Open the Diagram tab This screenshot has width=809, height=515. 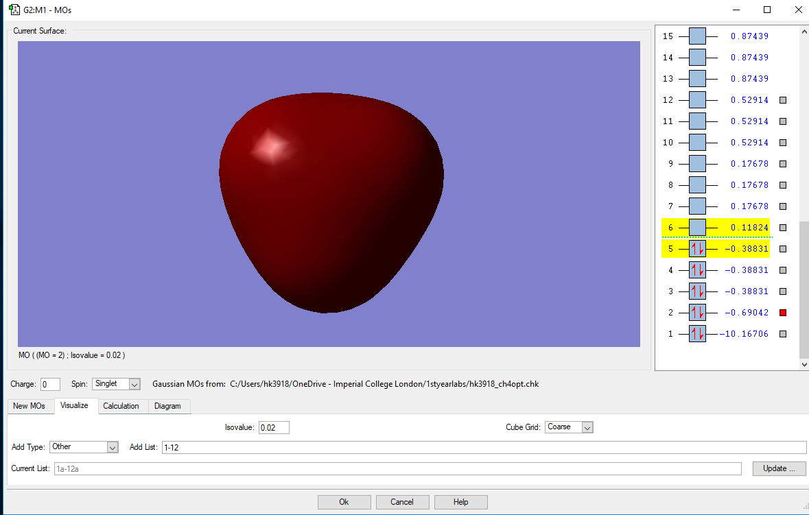[x=167, y=406]
